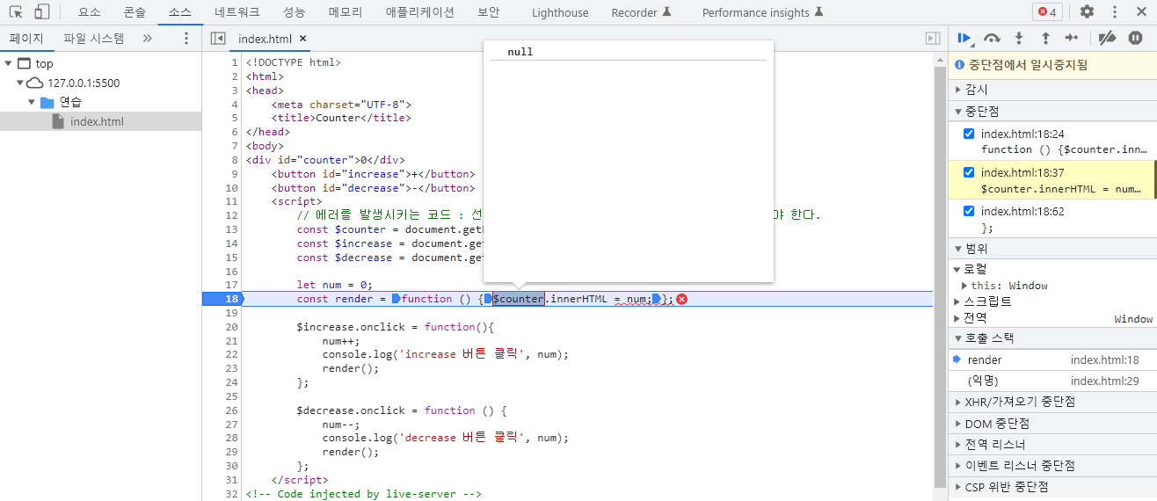The image size is (1157, 501).
Task: Collapse the 연습 folder node
Action: point(32,102)
